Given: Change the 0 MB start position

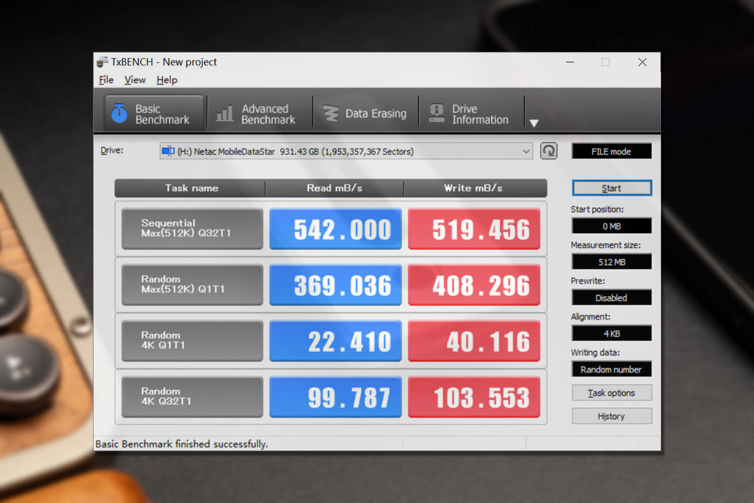Looking at the screenshot, I should (612, 226).
